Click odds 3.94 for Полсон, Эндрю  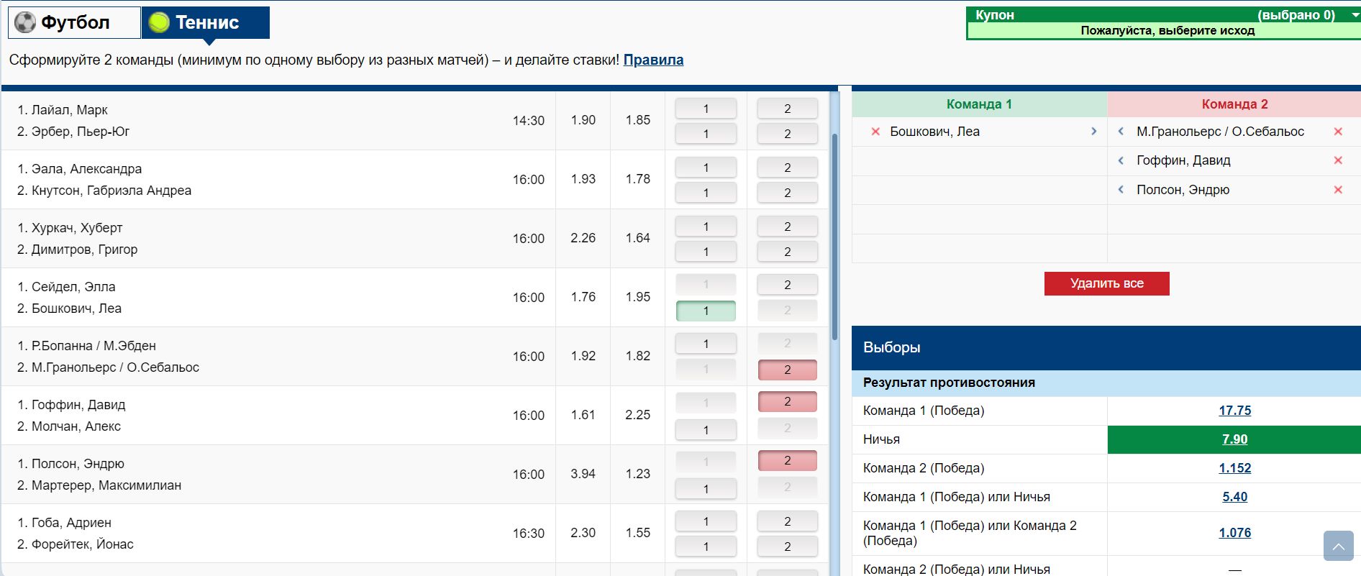coord(583,474)
